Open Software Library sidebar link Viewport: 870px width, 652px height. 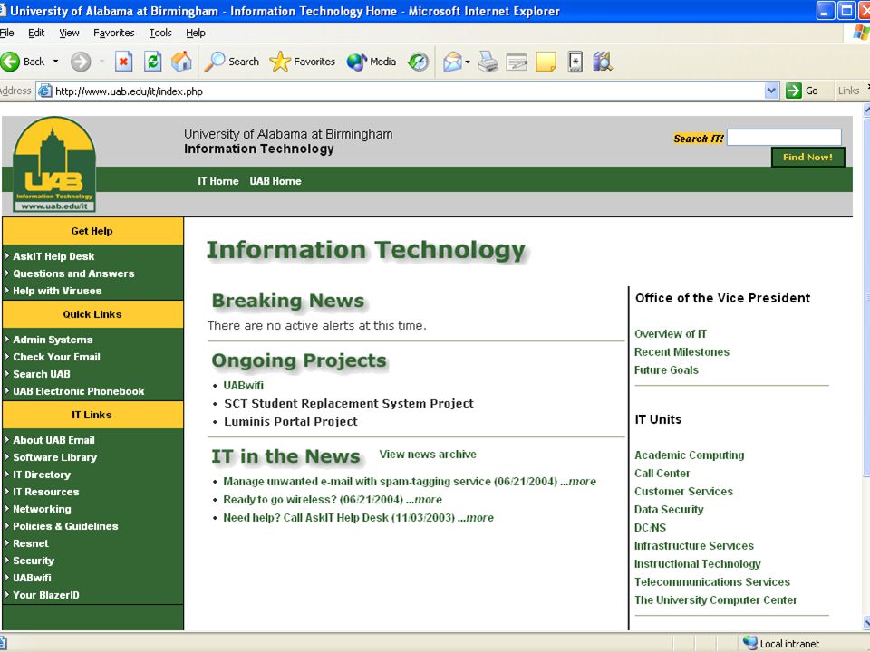click(55, 456)
